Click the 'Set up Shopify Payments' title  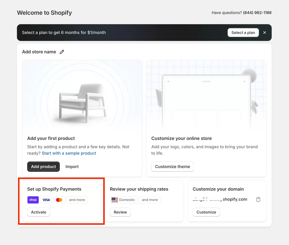pos(54,189)
